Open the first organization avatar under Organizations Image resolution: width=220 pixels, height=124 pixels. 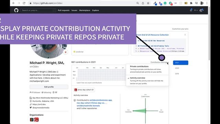pyautogui.click(x=32, y=120)
